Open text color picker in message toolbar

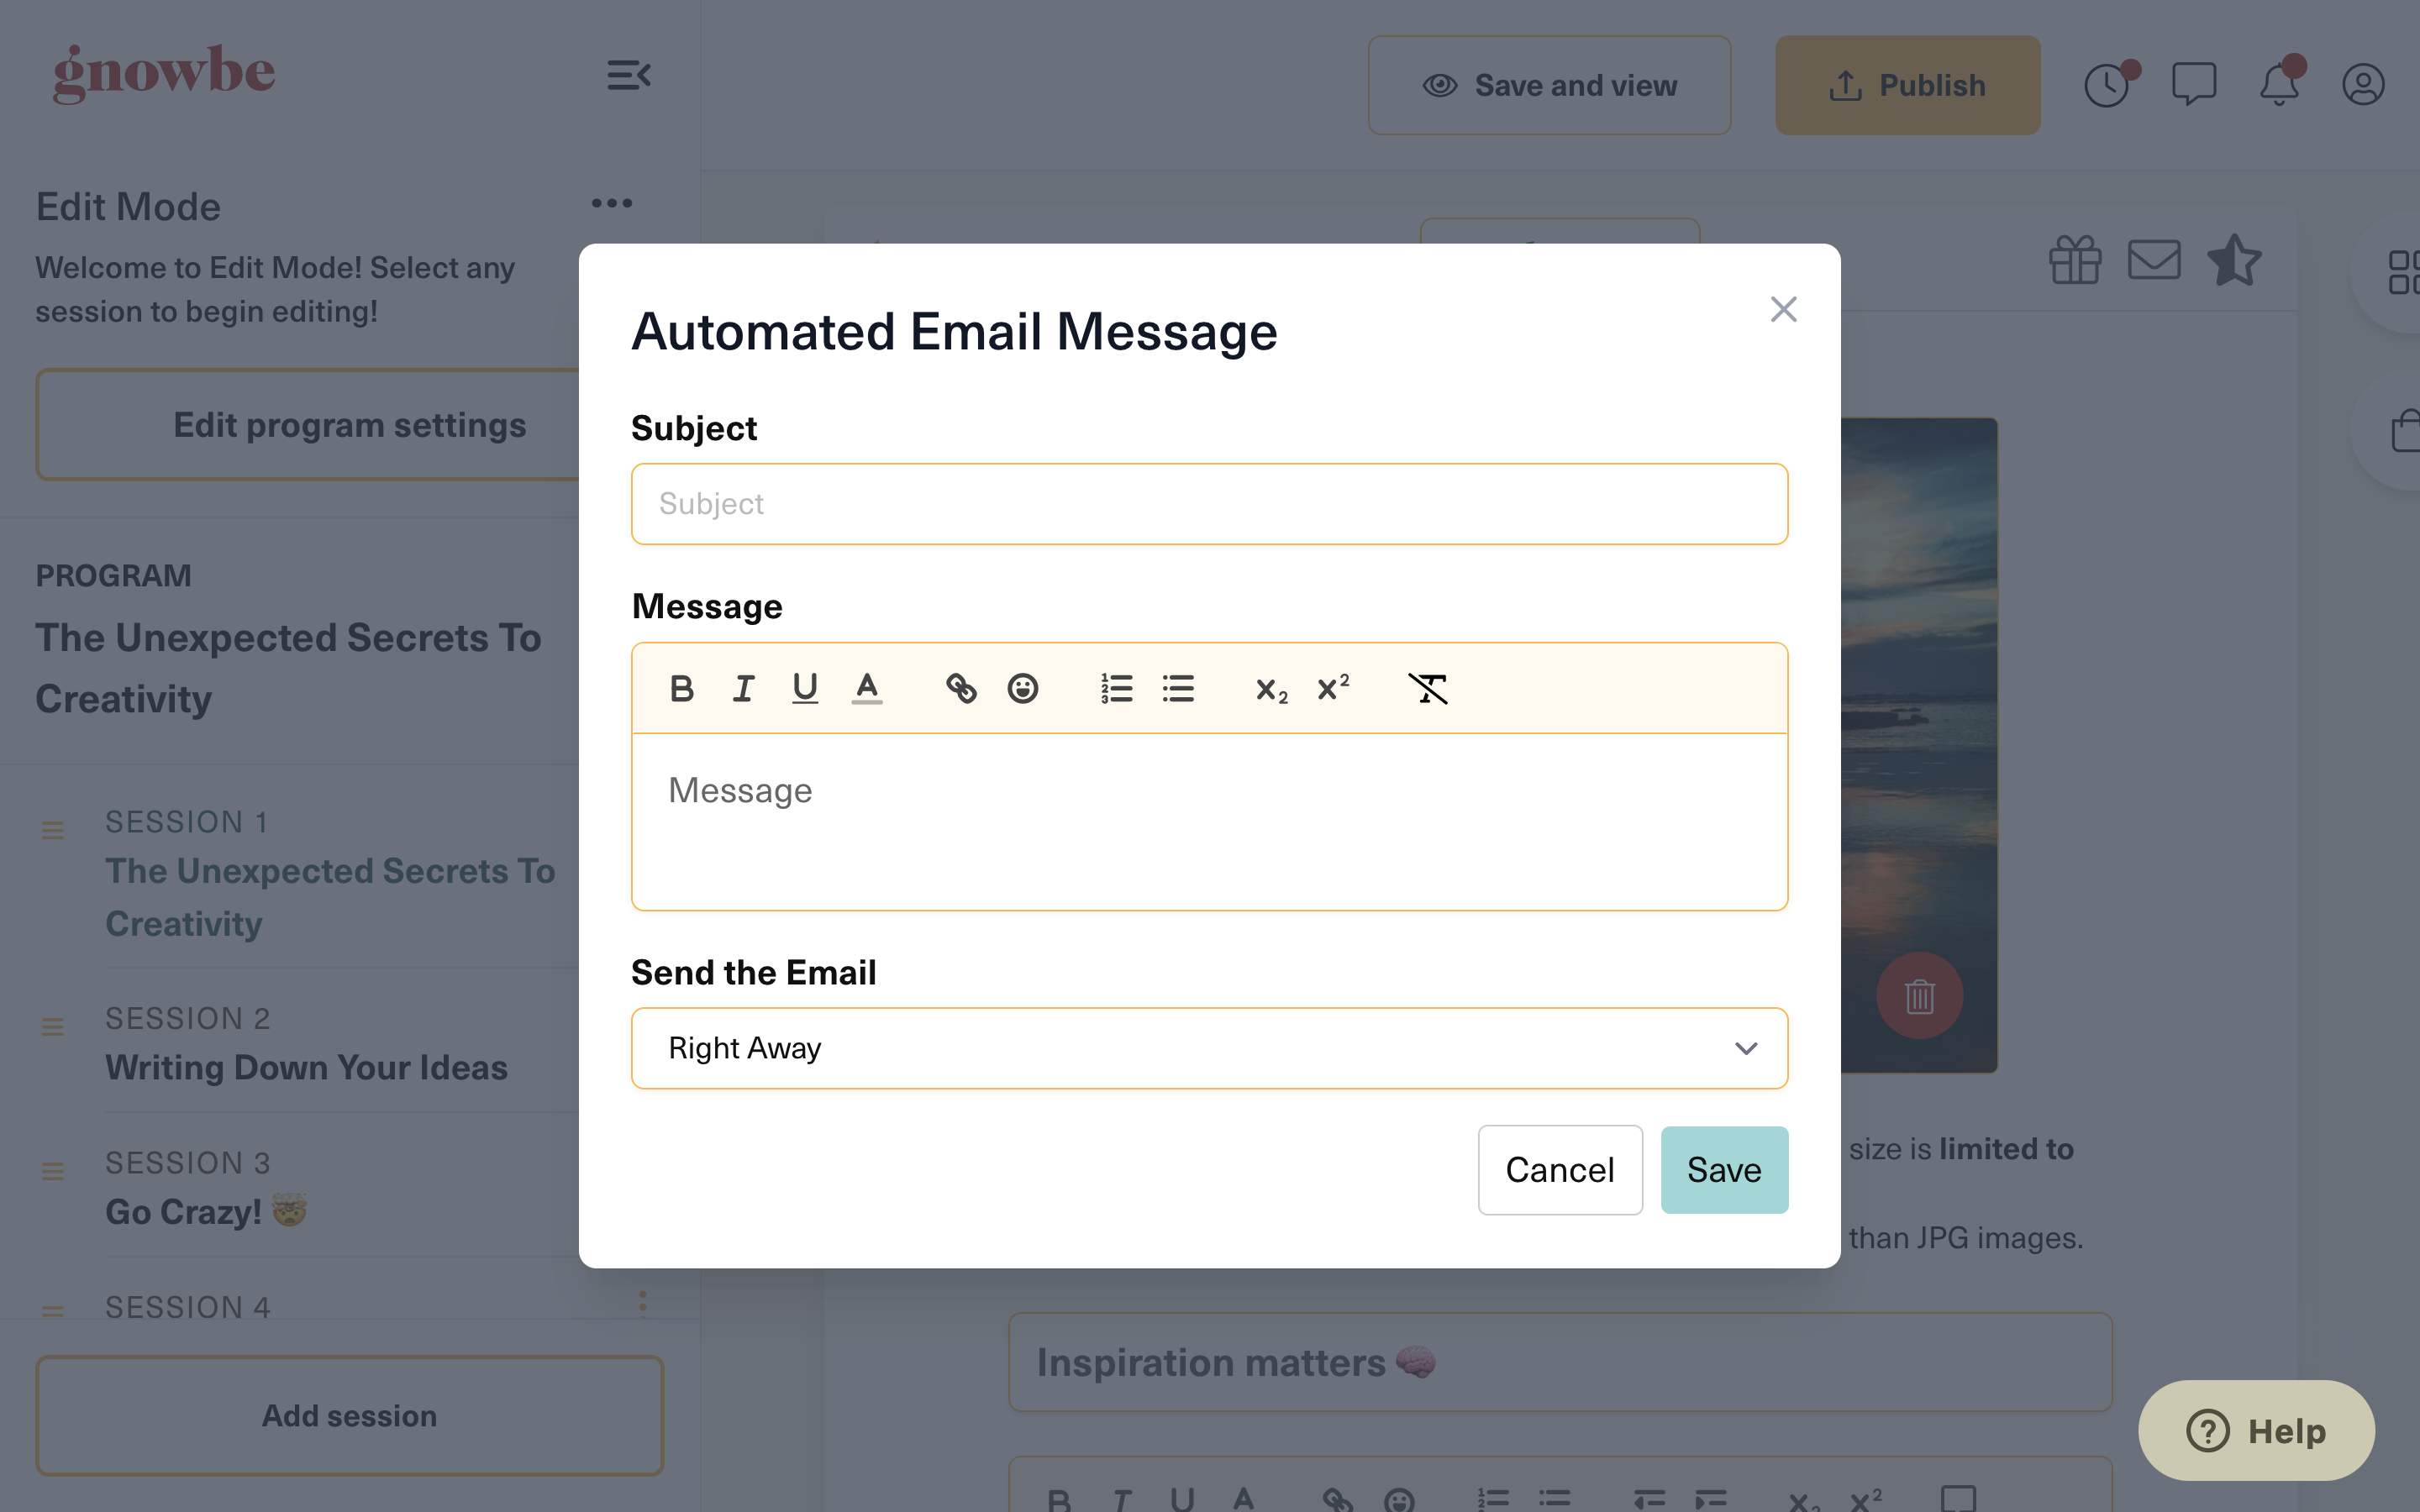[867, 689]
